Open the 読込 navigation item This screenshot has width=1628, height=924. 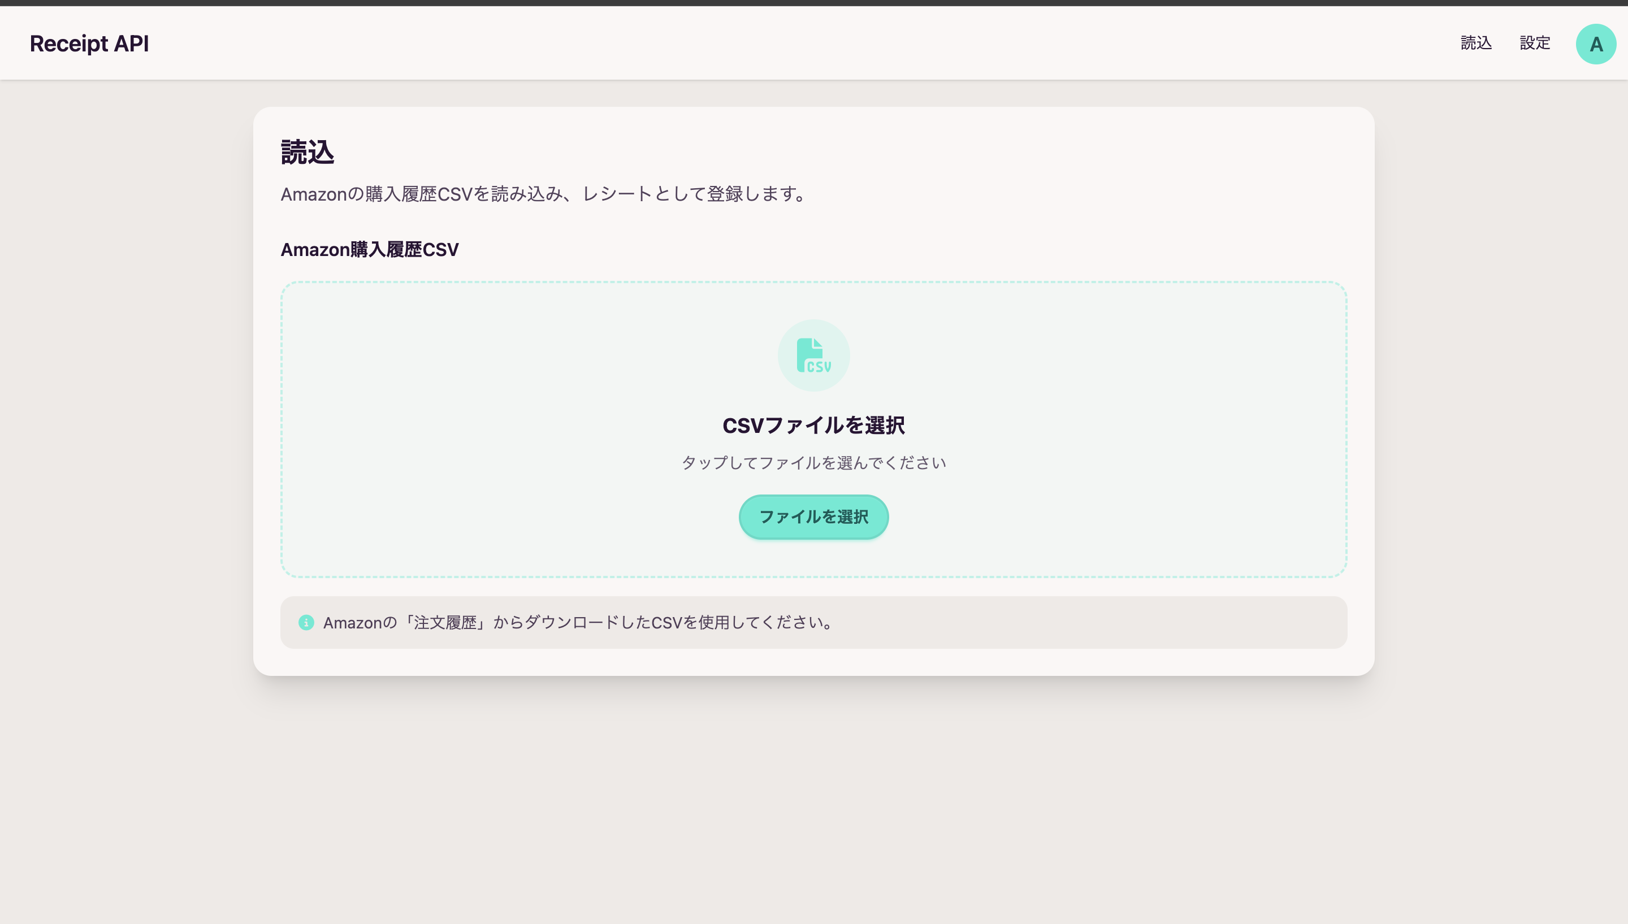click(1476, 43)
